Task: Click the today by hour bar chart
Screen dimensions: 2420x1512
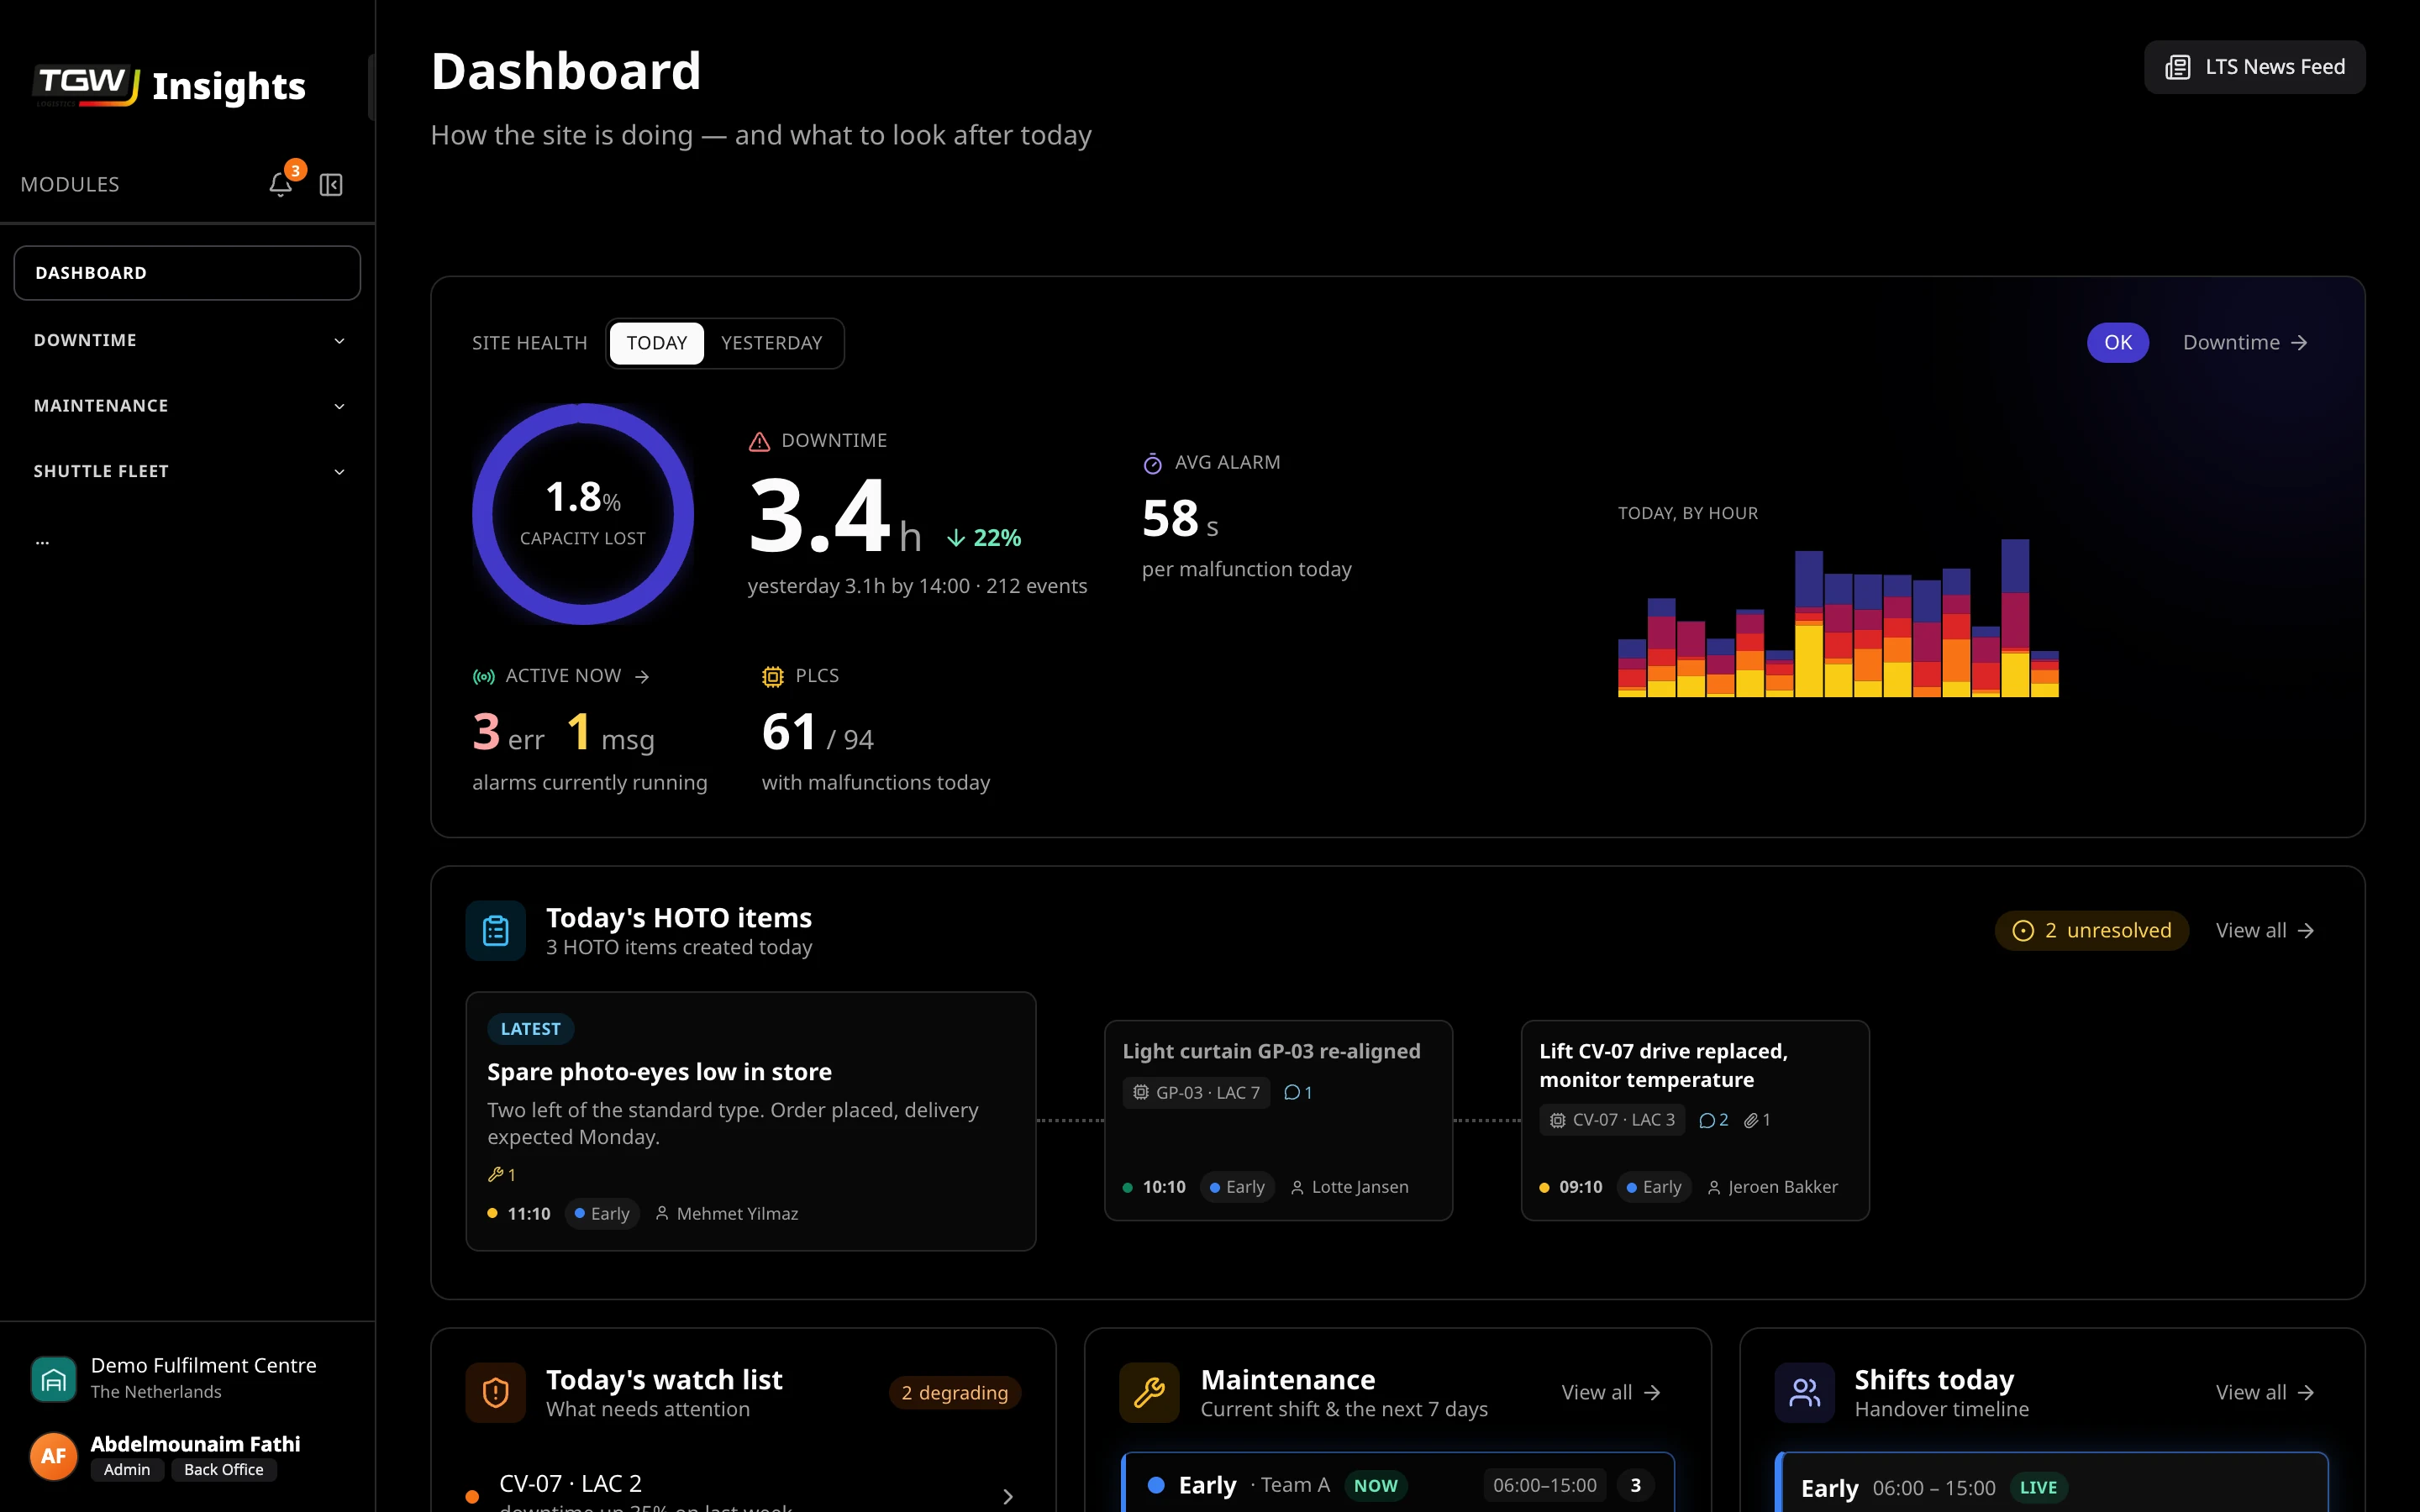Action: tap(1838, 618)
